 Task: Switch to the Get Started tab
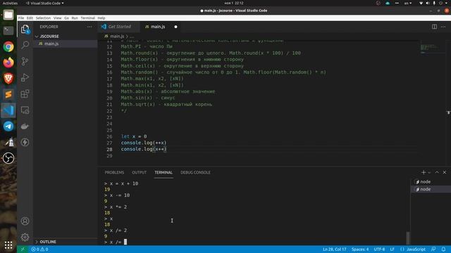119,27
